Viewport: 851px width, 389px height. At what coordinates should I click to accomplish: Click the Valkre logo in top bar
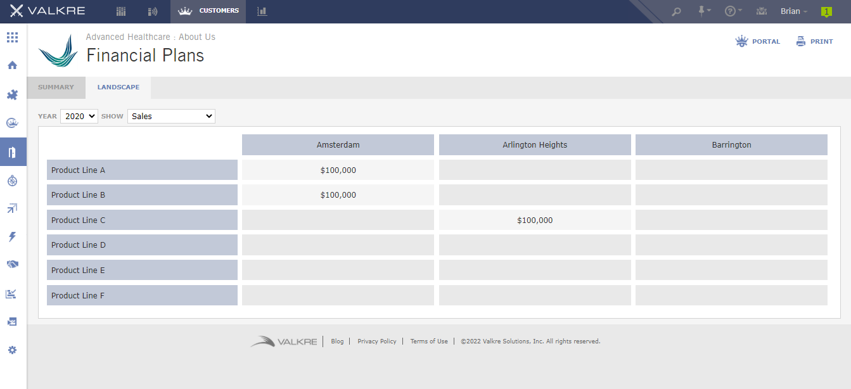click(48, 11)
